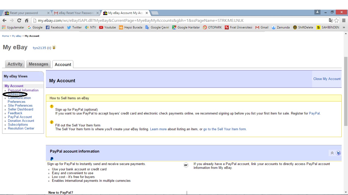Open the Google Çeviri bookmark
The width and height of the screenshot is (348, 195).
point(157,27)
